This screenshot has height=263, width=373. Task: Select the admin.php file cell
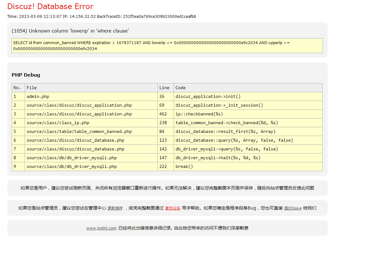[38, 97]
